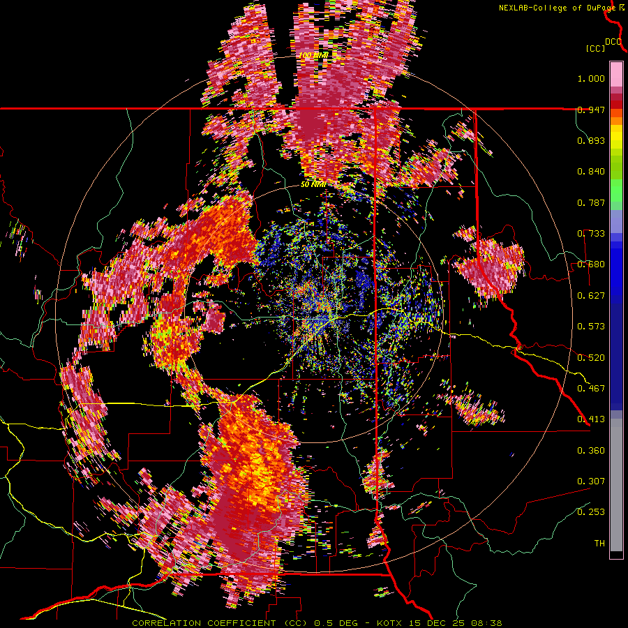Click the 1.000 color scale value
The width and height of the screenshot is (628, 628).
tap(591, 78)
